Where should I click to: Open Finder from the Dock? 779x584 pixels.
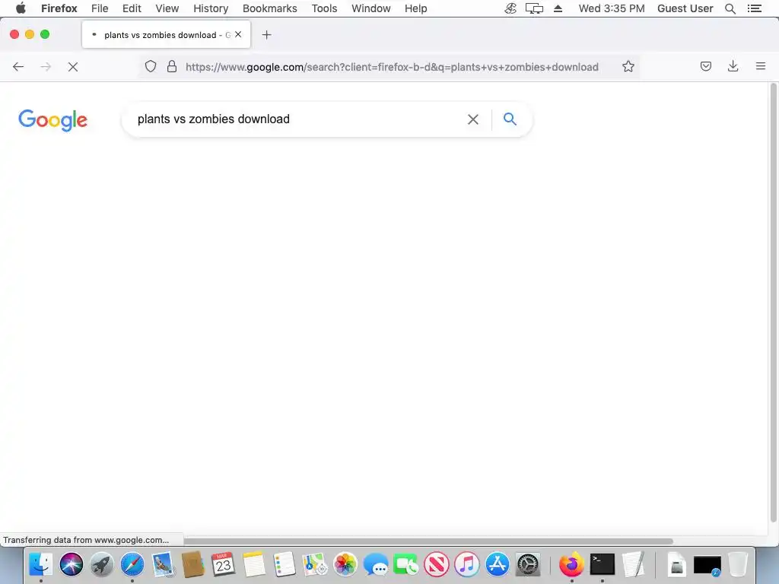click(x=41, y=565)
